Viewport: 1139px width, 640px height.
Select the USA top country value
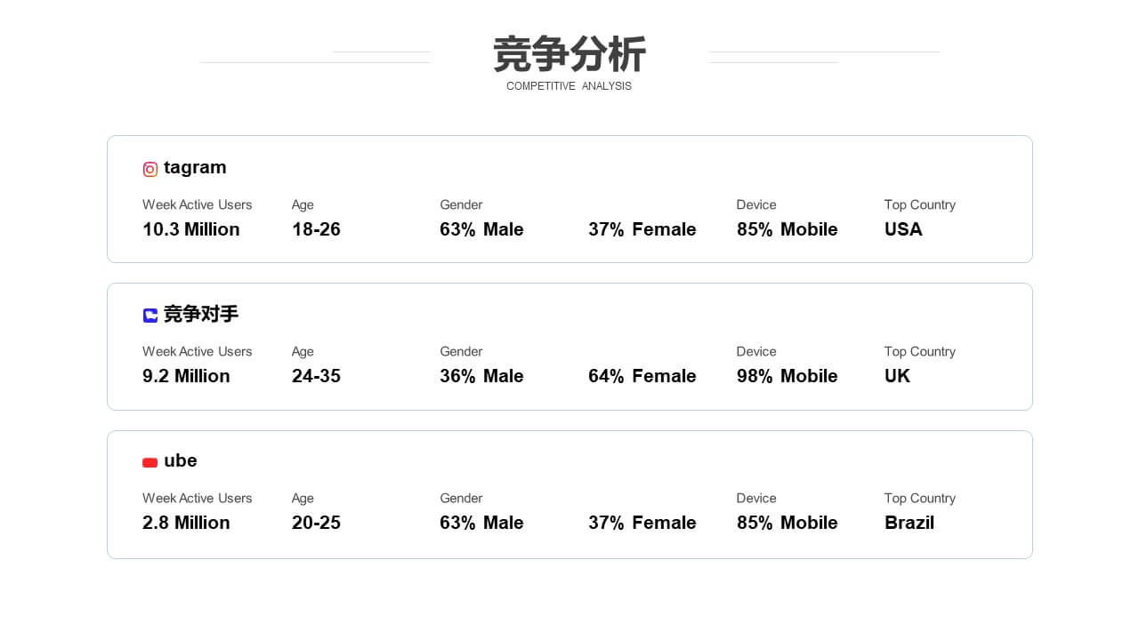tap(903, 229)
